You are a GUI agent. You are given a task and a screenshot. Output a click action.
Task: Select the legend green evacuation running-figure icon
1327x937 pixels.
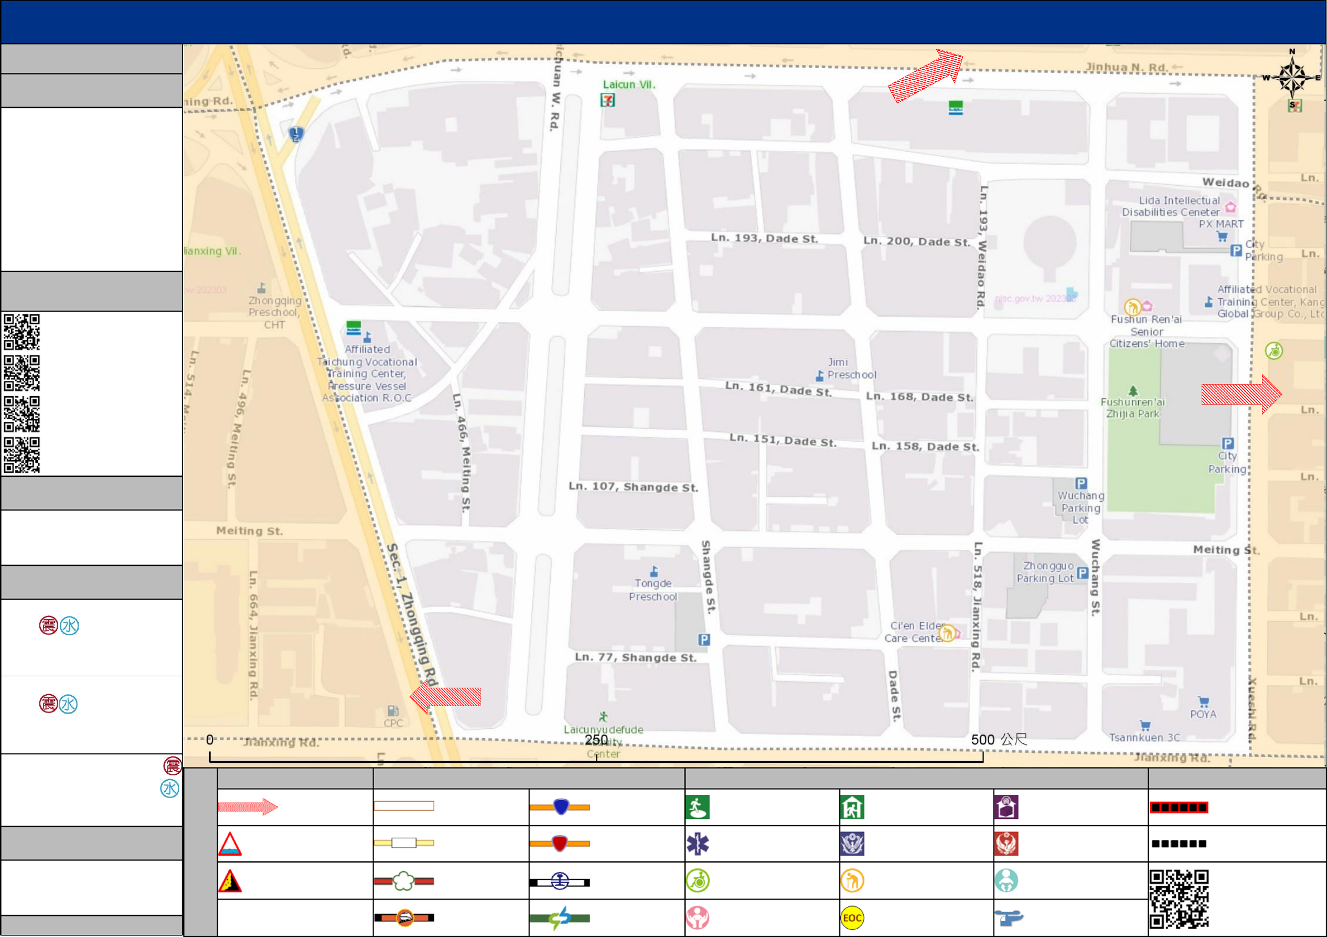click(698, 807)
